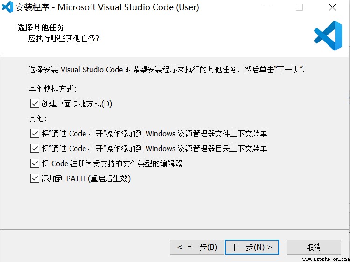The height and width of the screenshot is (262, 350).
Task: Toggle 添加到 PATH (重启后生效) checkbox
Action: click(x=35, y=178)
